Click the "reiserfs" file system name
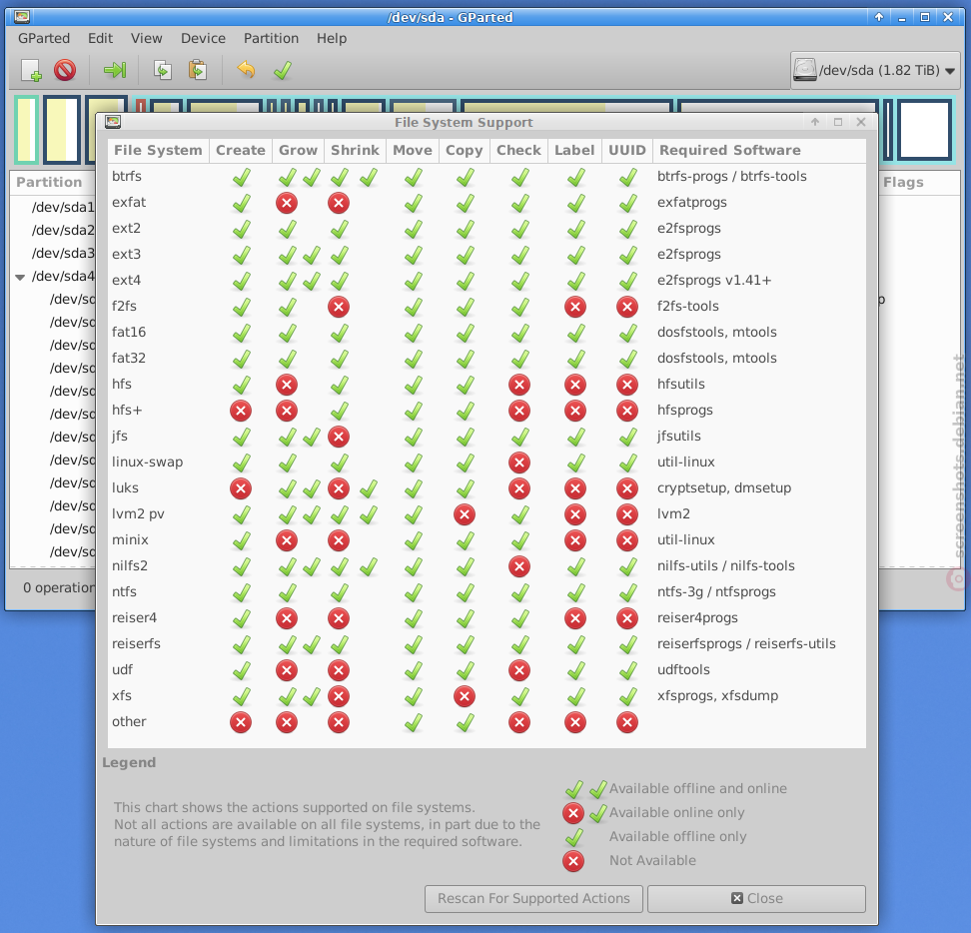Viewport: 971px width, 933px height. [136, 644]
